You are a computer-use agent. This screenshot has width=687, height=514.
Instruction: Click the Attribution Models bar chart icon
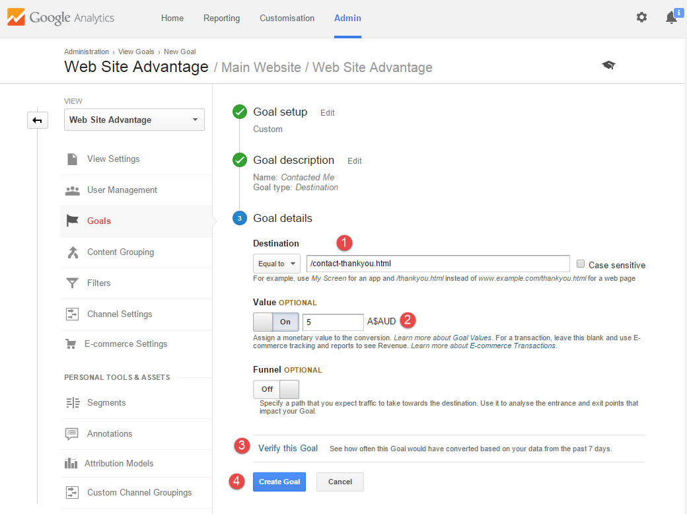click(x=71, y=463)
